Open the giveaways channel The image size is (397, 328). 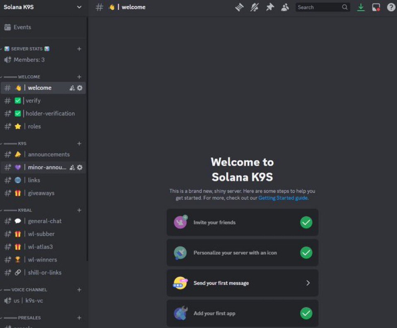click(x=43, y=193)
